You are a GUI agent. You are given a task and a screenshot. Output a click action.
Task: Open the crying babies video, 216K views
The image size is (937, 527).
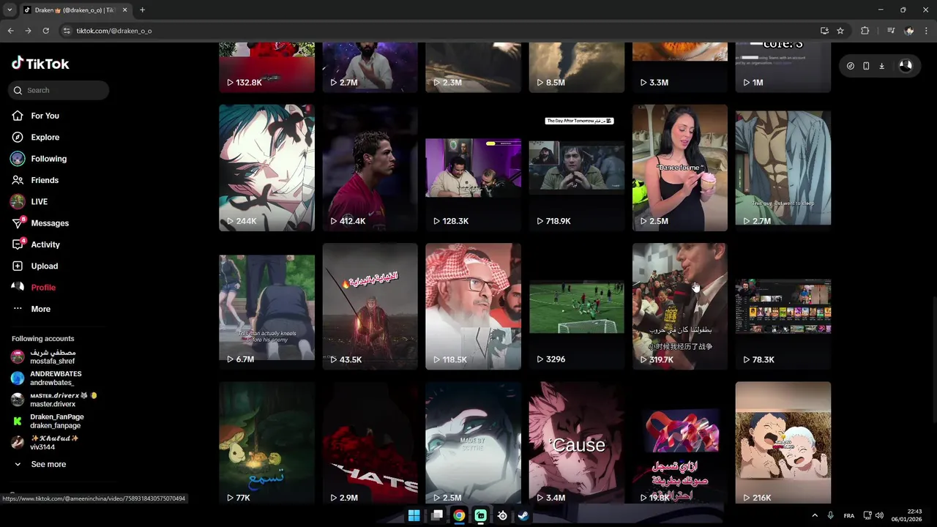tap(783, 443)
